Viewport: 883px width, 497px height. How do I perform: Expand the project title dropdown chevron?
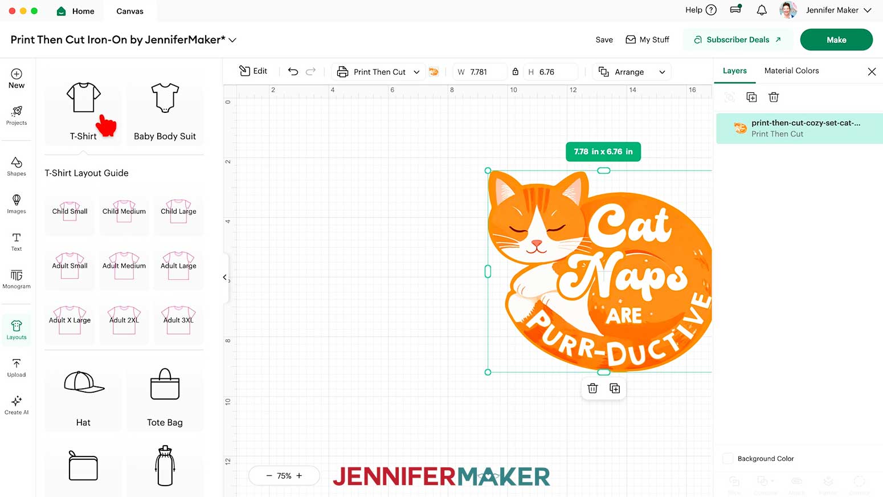point(232,40)
